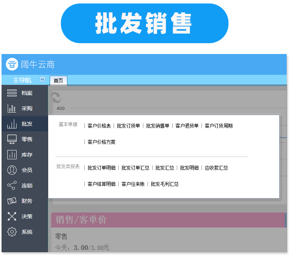Open 客户价格表 link

point(99,126)
